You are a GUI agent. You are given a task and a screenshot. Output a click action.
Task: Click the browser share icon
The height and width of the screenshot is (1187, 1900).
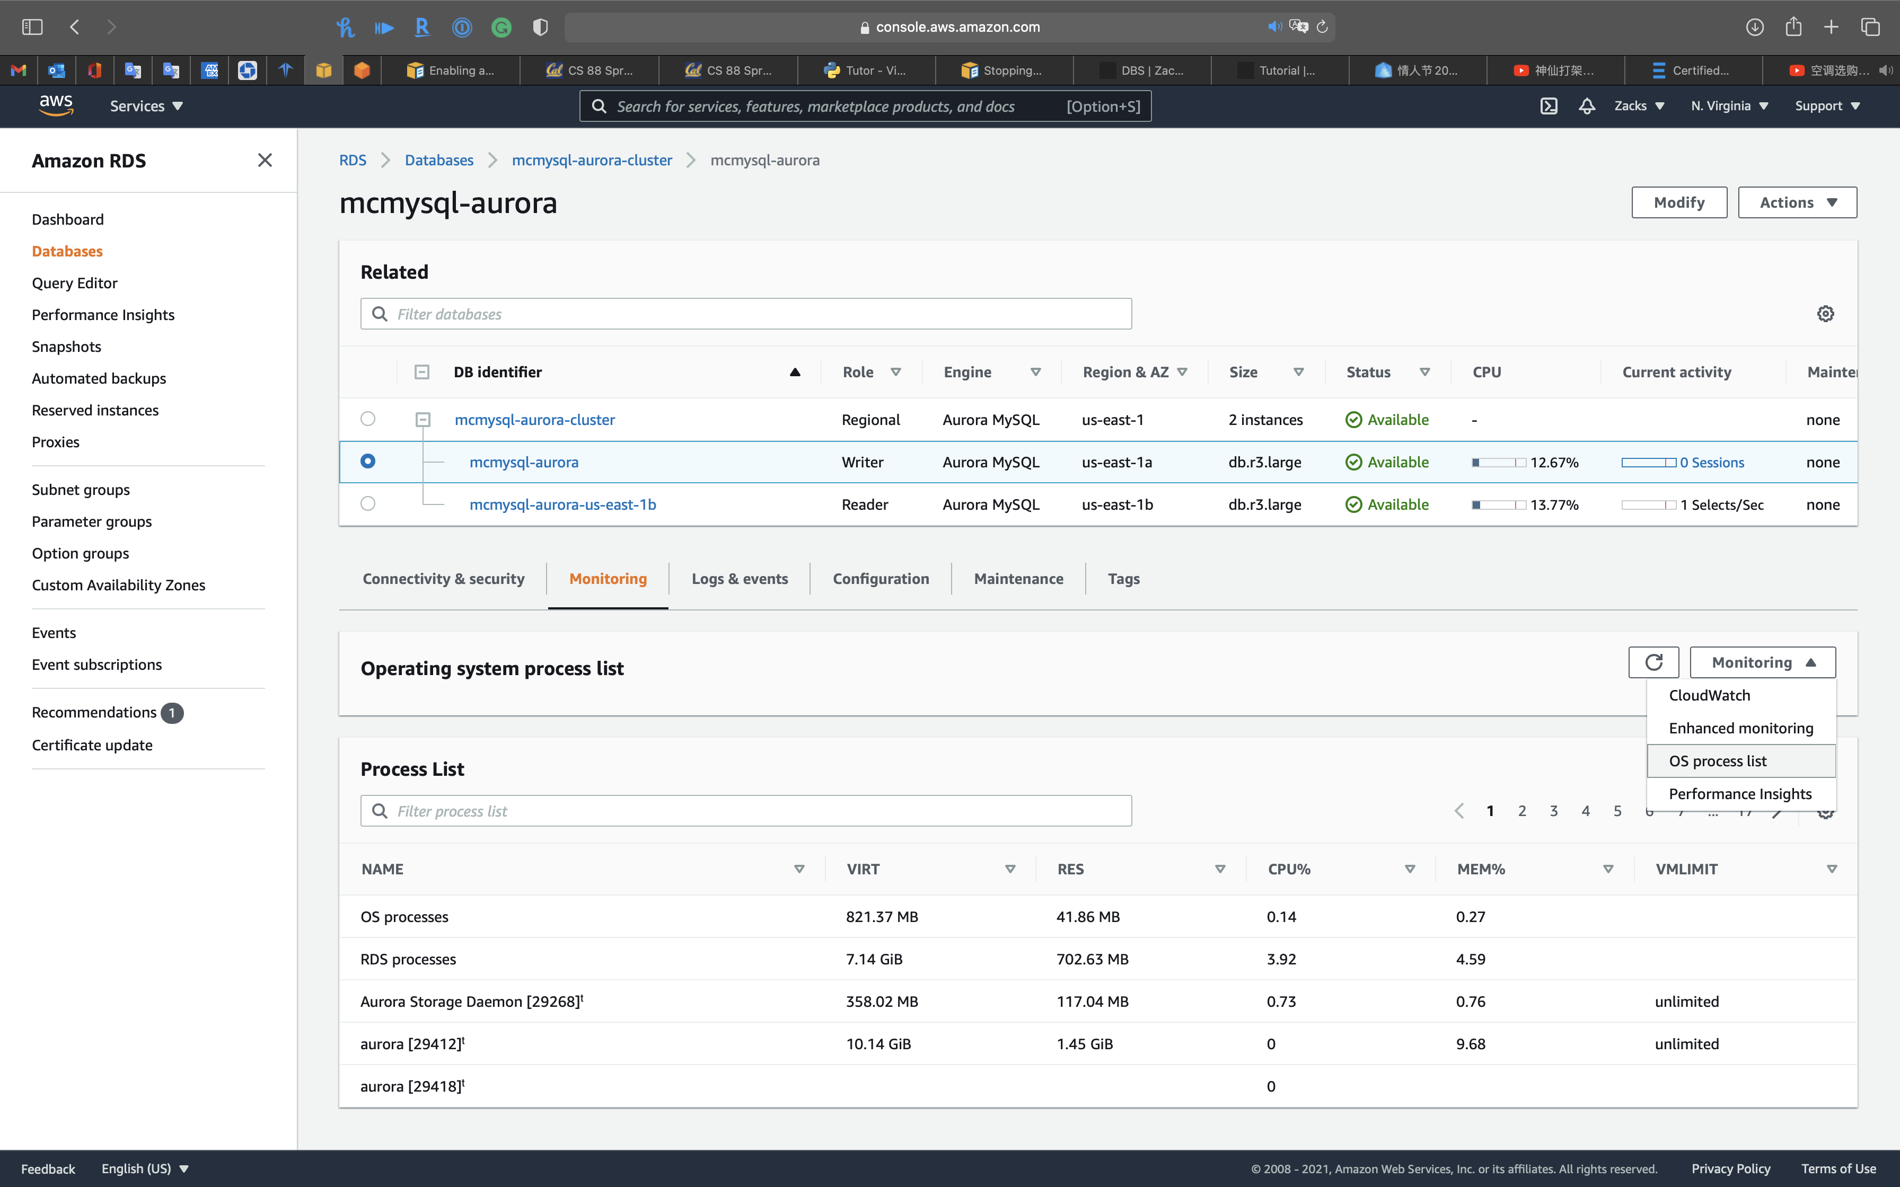[x=1793, y=26]
